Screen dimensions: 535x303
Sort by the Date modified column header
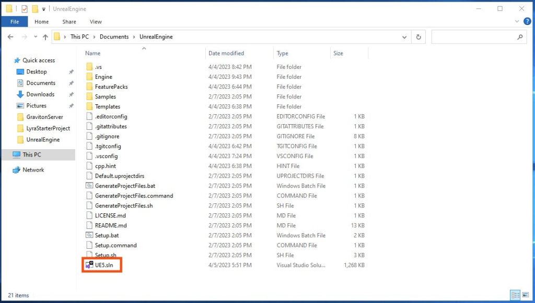(x=226, y=53)
